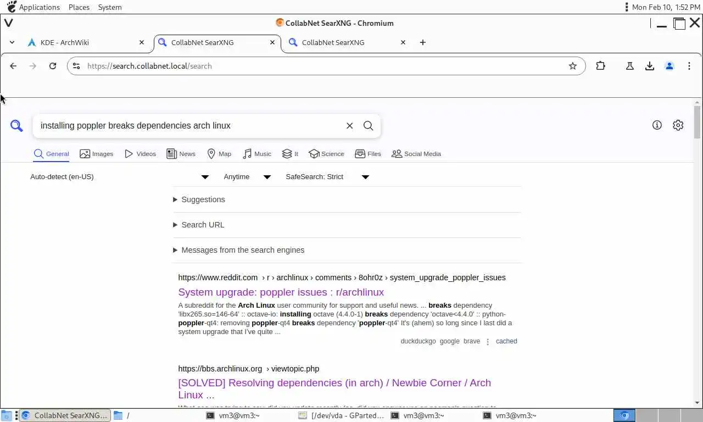Viewport: 703px width, 422px height.
Task: Select the Social Media category
Action: (416, 154)
